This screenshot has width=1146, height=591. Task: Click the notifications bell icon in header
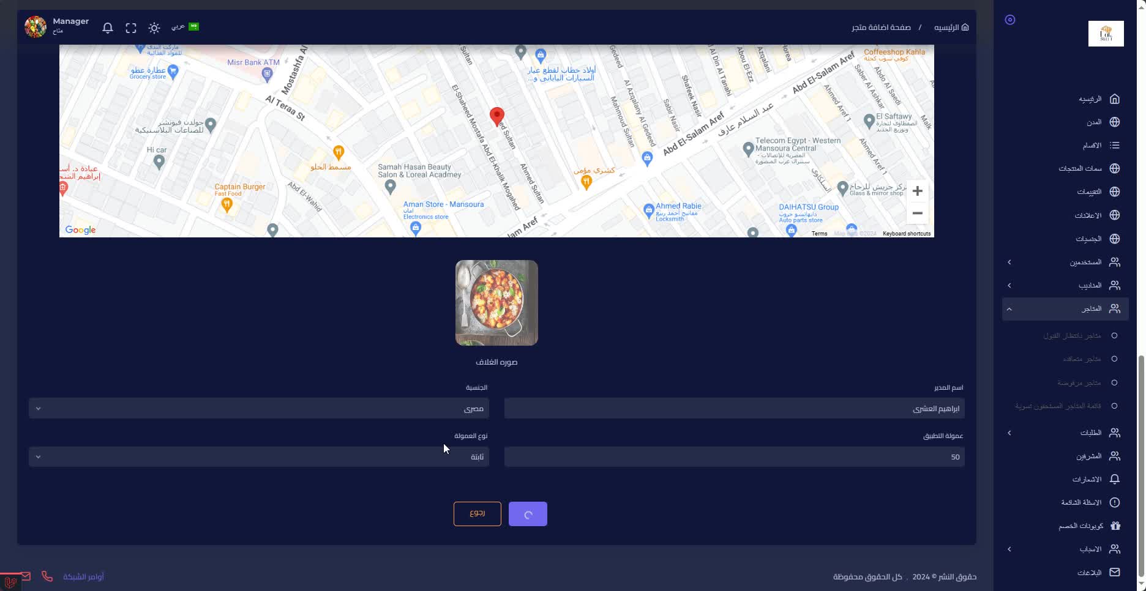(x=108, y=28)
